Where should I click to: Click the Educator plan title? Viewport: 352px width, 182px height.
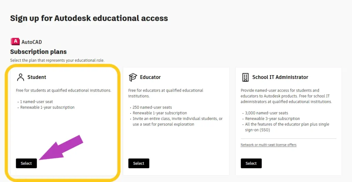point(150,77)
